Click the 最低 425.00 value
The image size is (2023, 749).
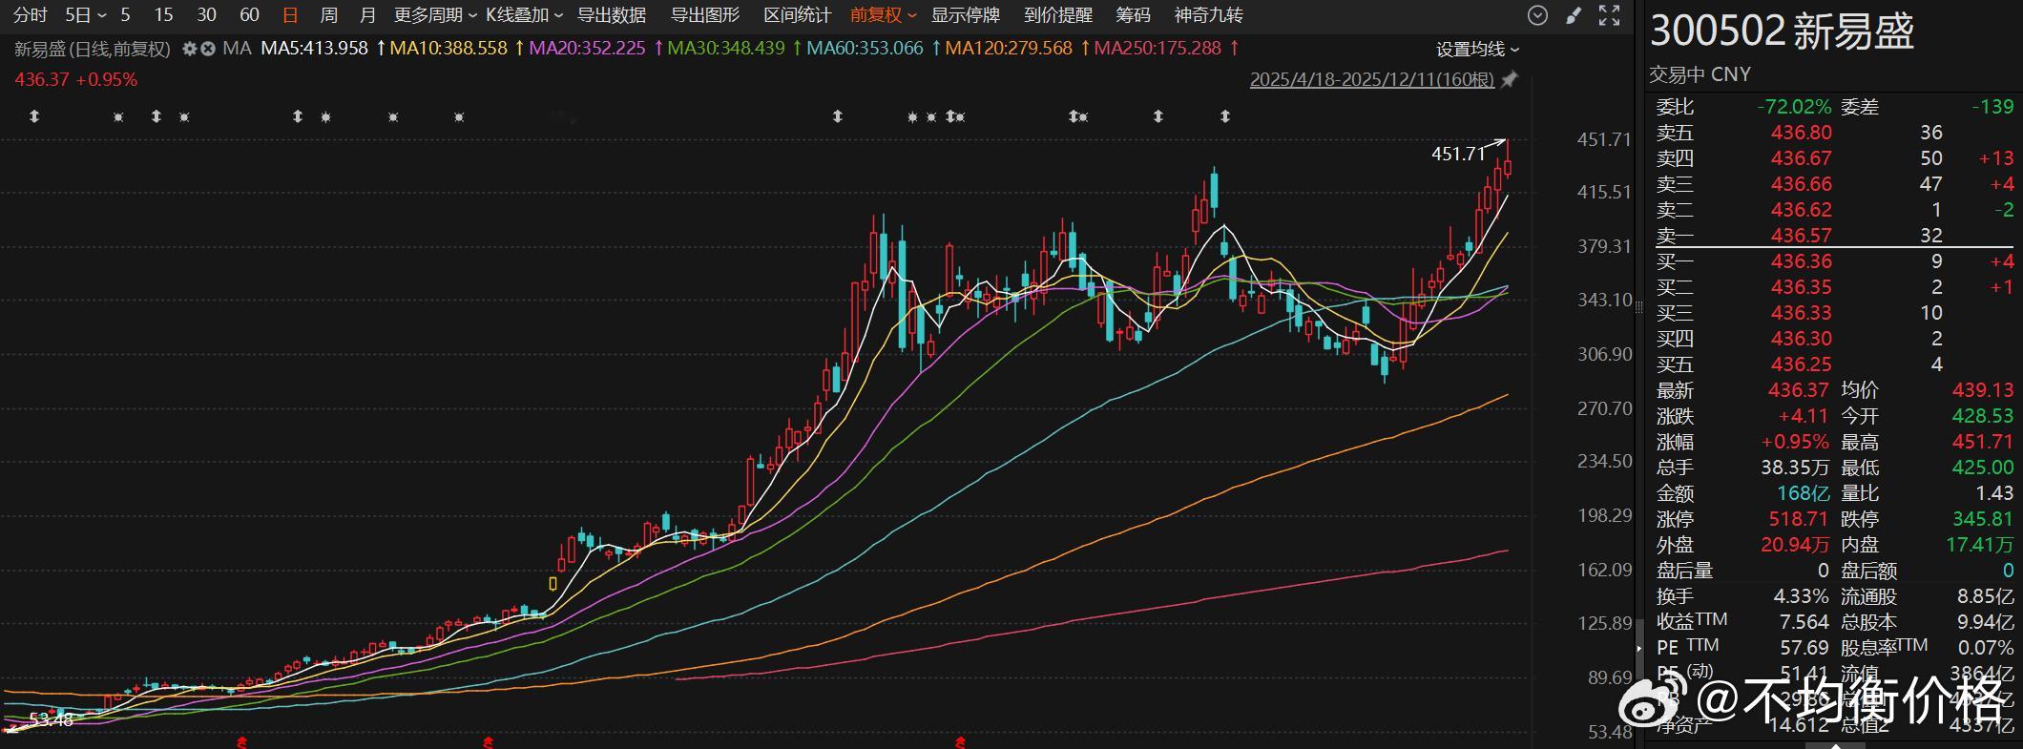coord(1983,468)
